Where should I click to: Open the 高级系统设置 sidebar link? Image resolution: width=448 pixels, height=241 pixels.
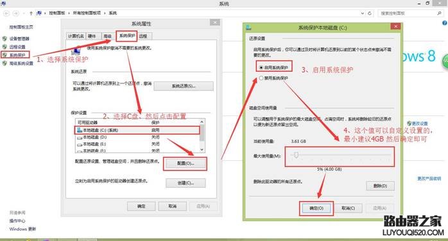[x=21, y=63]
